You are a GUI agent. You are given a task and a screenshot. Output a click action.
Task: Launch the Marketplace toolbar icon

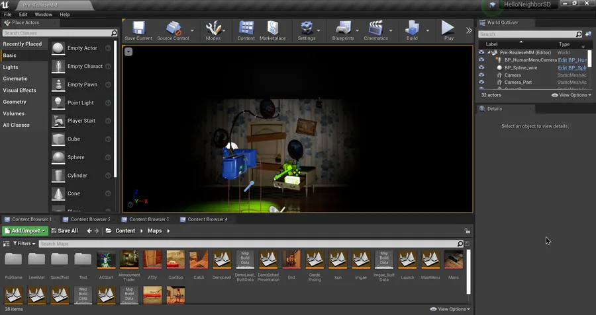click(x=273, y=28)
